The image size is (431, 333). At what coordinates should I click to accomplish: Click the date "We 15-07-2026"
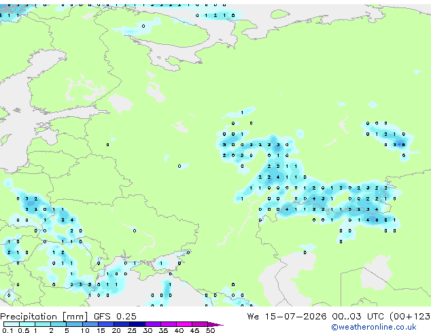[x=287, y=316]
